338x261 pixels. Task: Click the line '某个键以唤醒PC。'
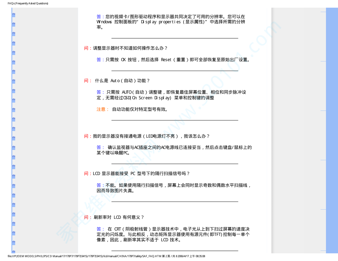[113, 153]
